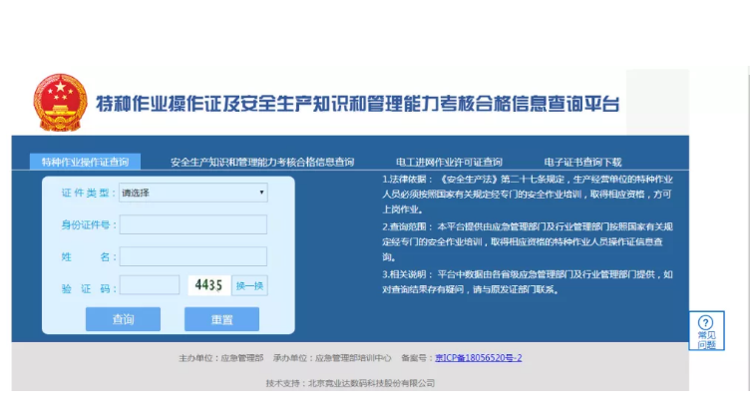Submit the form with 查询 button
The image size is (753, 406).
coord(123,319)
